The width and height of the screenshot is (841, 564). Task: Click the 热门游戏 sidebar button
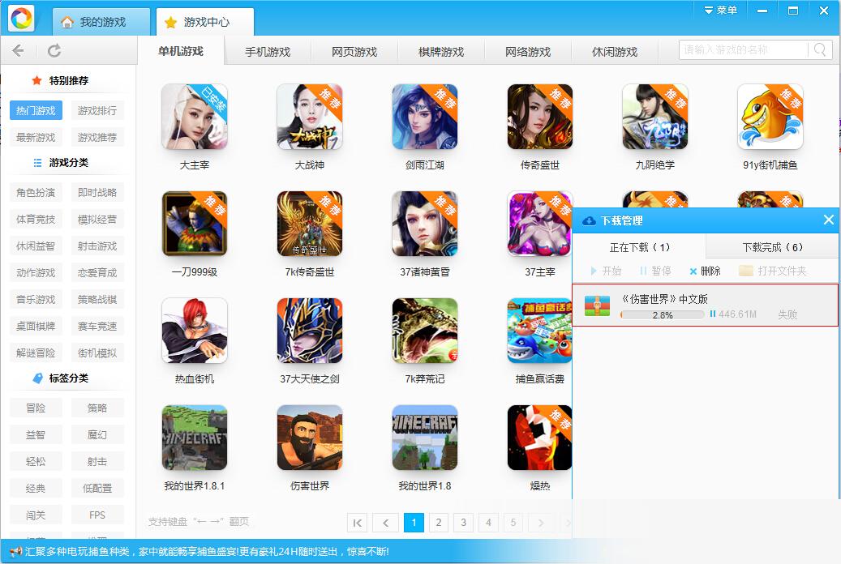tap(36, 110)
